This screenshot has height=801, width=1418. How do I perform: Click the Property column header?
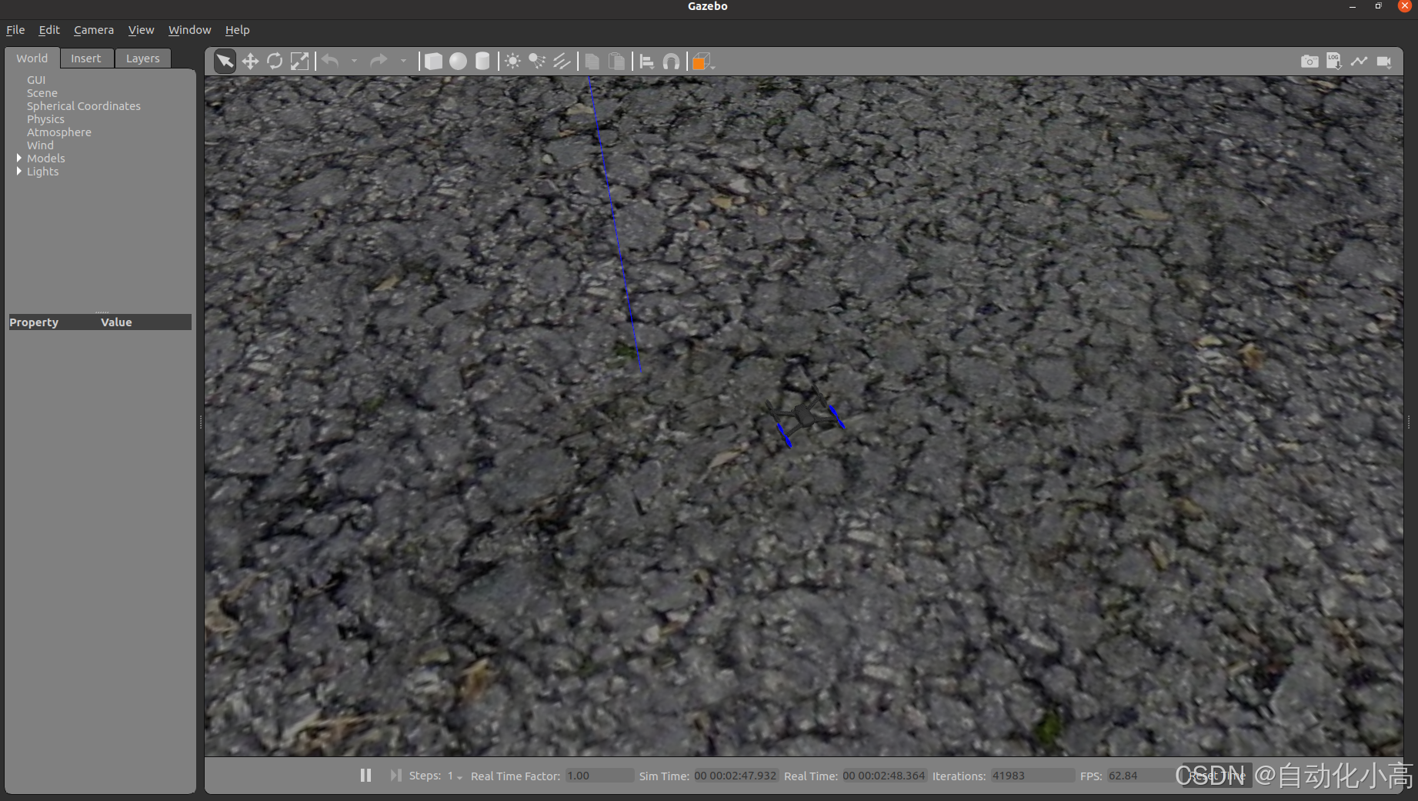34,322
